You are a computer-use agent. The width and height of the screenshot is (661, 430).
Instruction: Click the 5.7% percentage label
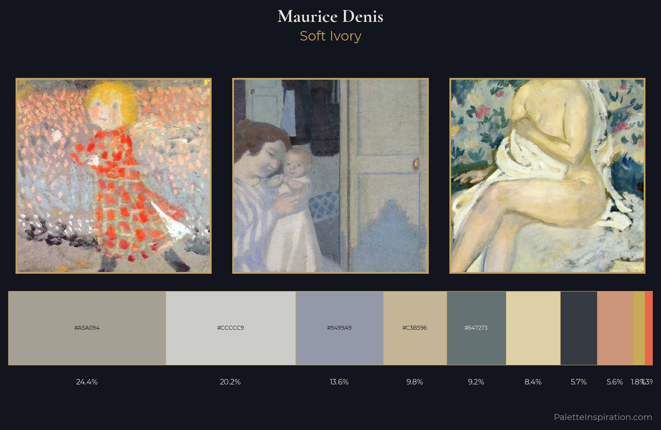click(x=578, y=382)
